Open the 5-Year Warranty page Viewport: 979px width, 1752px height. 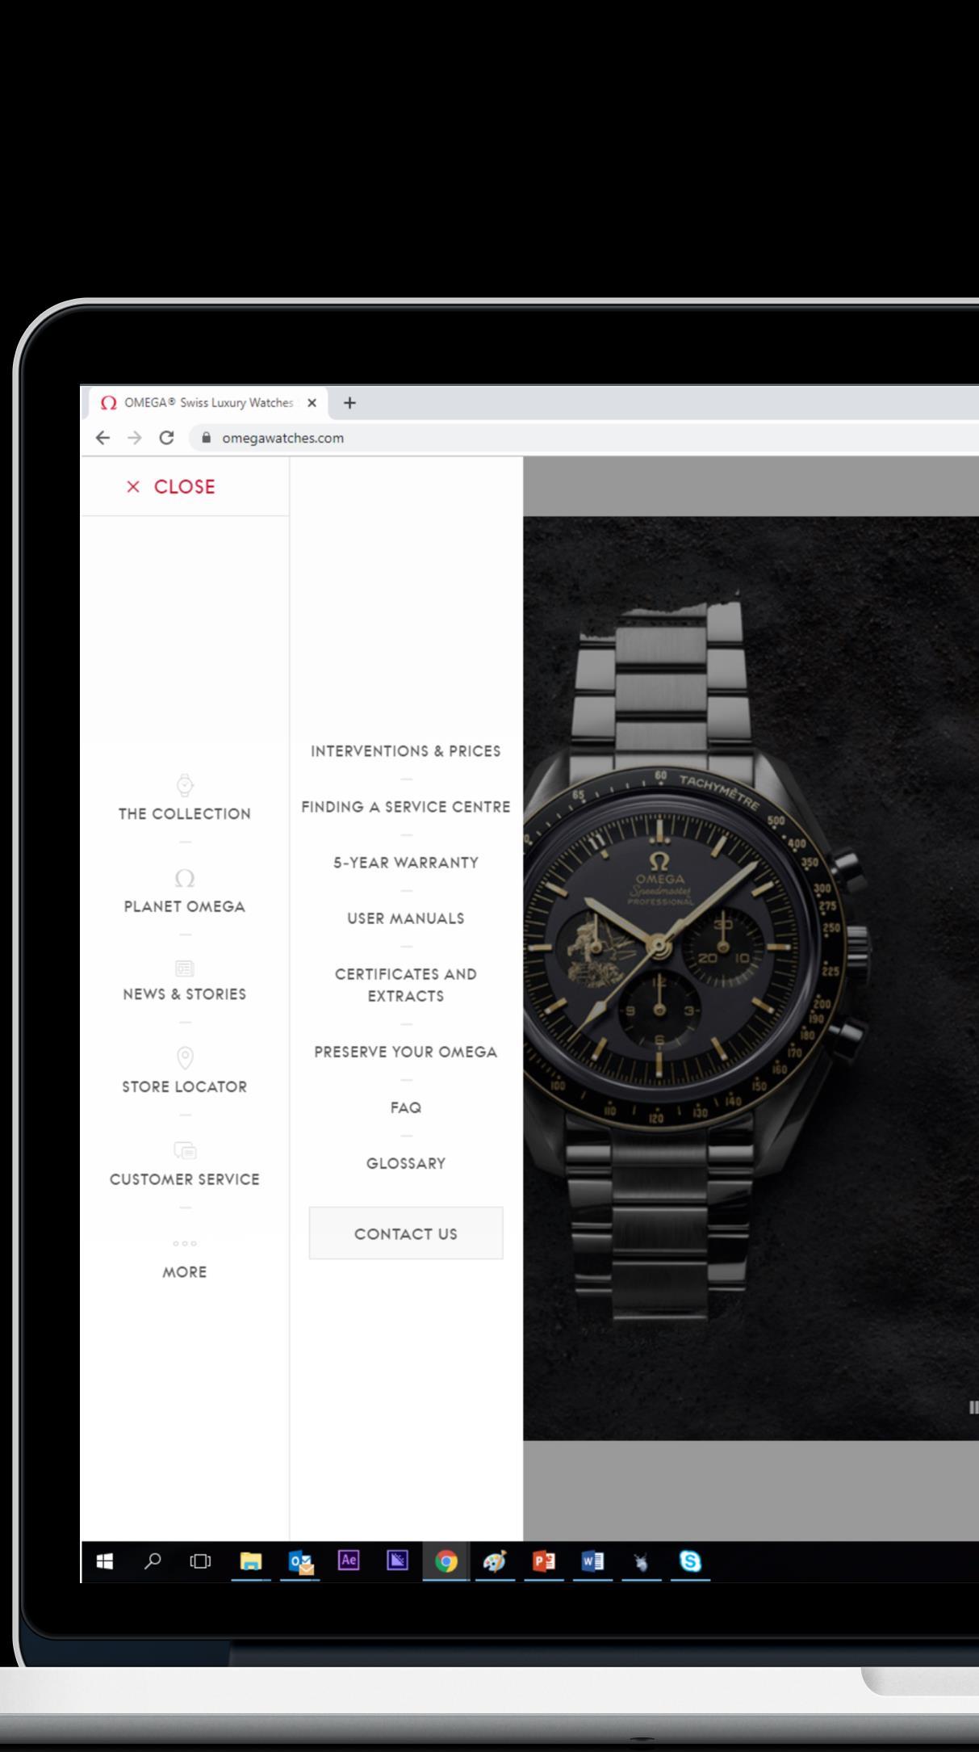(406, 863)
